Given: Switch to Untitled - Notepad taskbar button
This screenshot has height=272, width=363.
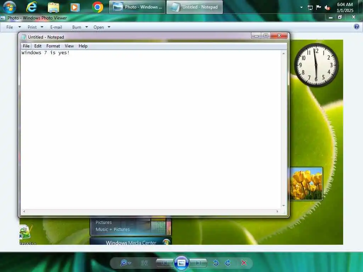Looking at the screenshot, I should tap(195, 7).
